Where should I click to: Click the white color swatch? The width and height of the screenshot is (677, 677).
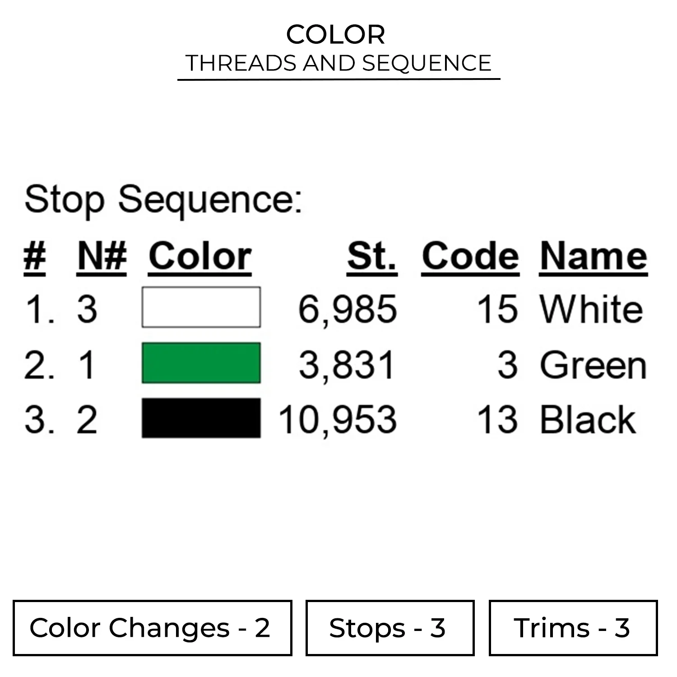pyautogui.click(x=201, y=307)
